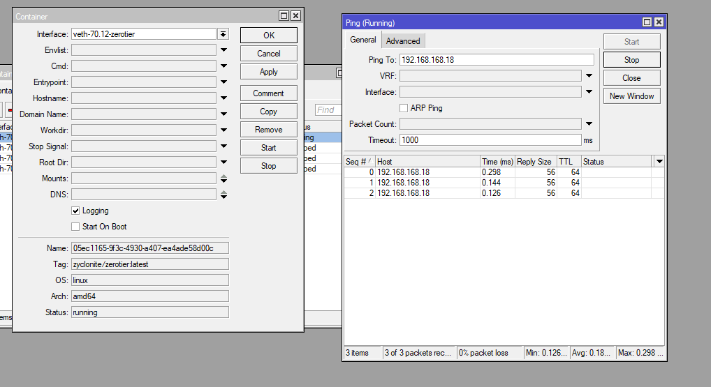Click OK in the Container dialog

268,36
